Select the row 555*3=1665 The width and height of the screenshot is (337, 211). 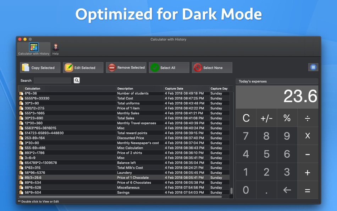[124, 113]
